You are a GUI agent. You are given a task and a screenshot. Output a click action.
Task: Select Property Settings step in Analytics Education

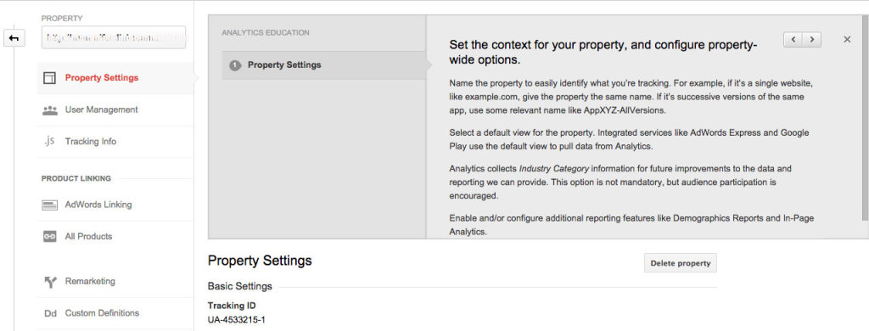[323, 65]
